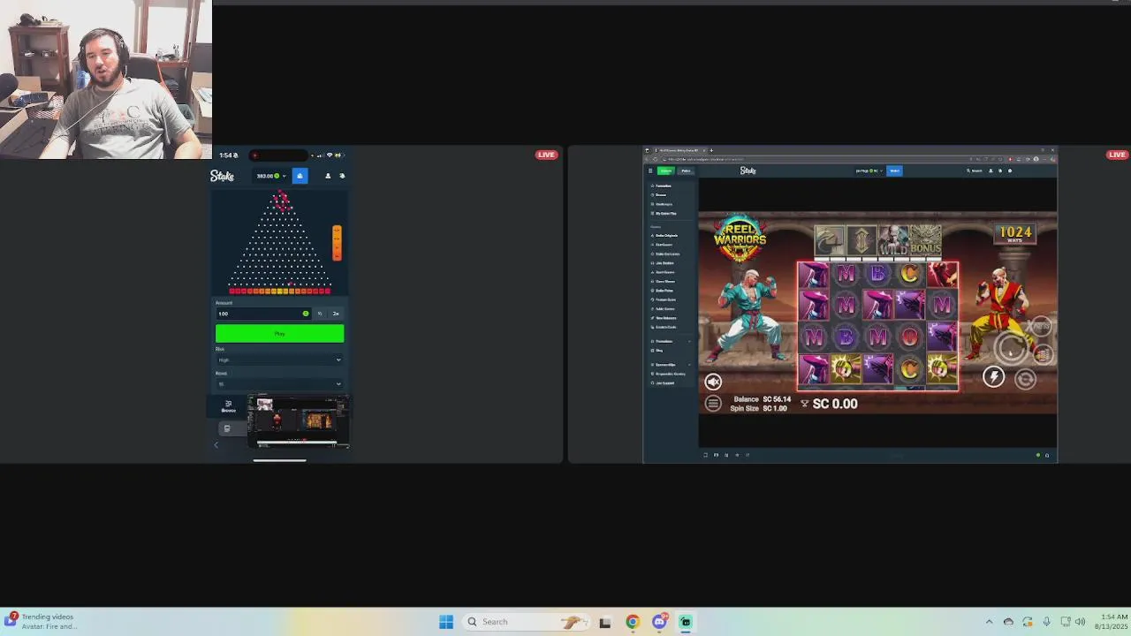Toggle theater mode below the game
This screenshot has width=1131, height=636.
pyautogui.click(x=716, y=455)
